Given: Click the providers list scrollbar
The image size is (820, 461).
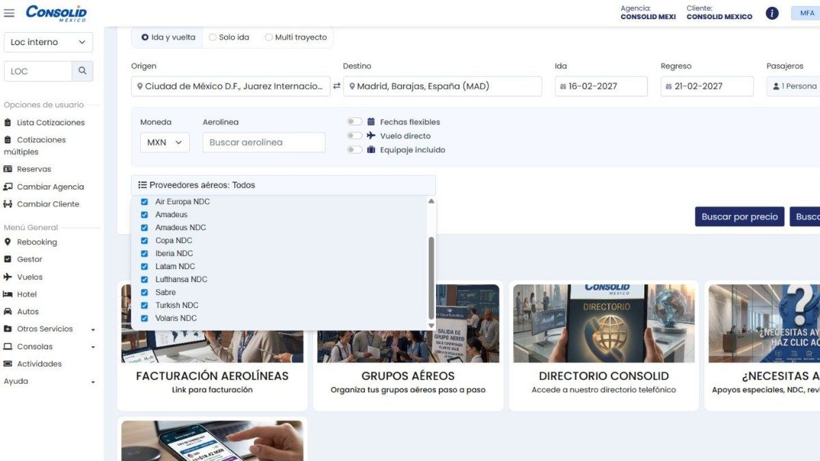Looking at the screenshot, I should coord(431,277).
